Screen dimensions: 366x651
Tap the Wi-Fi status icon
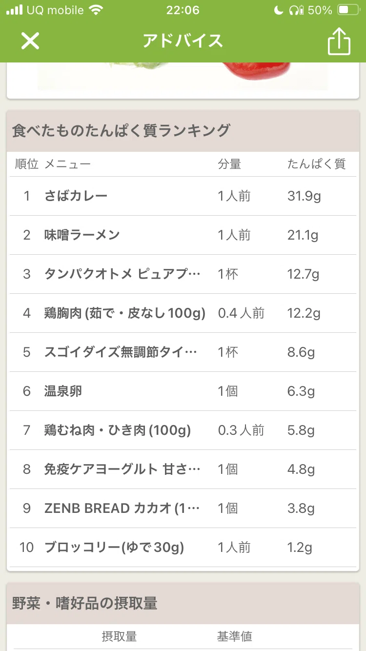pyautogui.click(x=97, y=10)
